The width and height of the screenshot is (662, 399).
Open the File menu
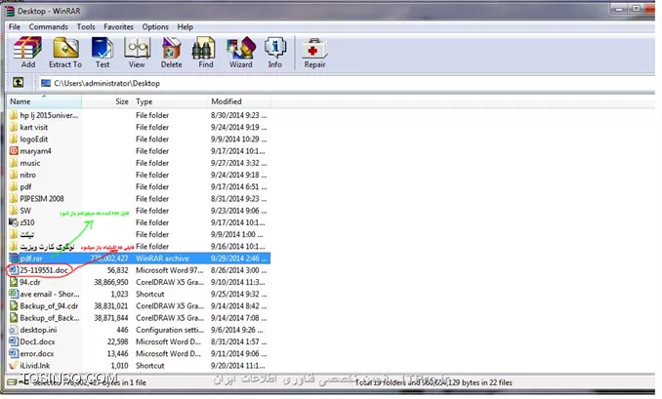point(15,26)
